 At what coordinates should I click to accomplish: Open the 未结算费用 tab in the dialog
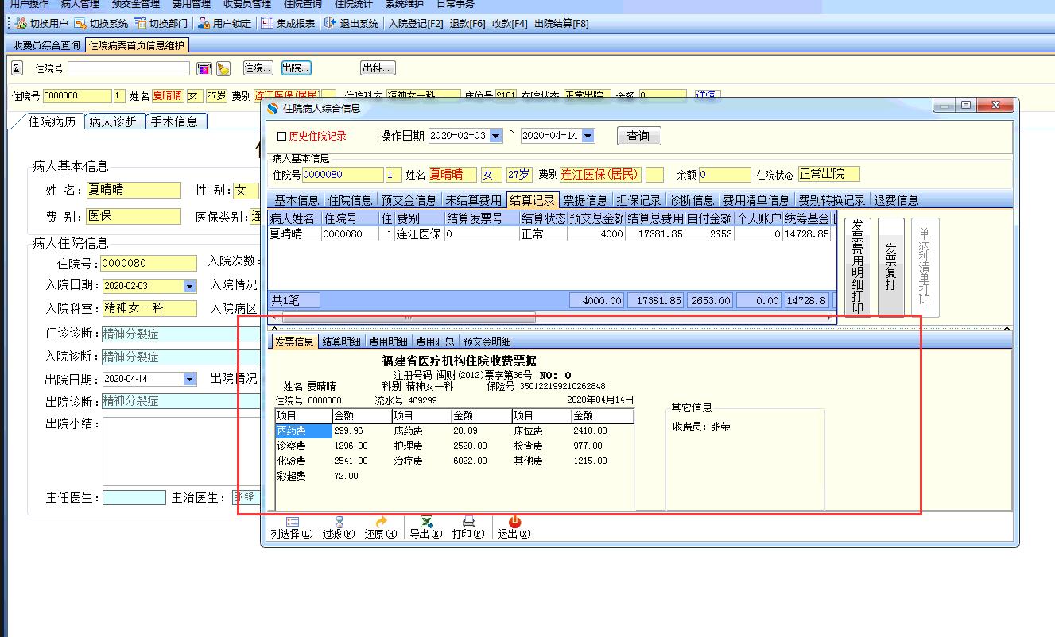[474, 200]
